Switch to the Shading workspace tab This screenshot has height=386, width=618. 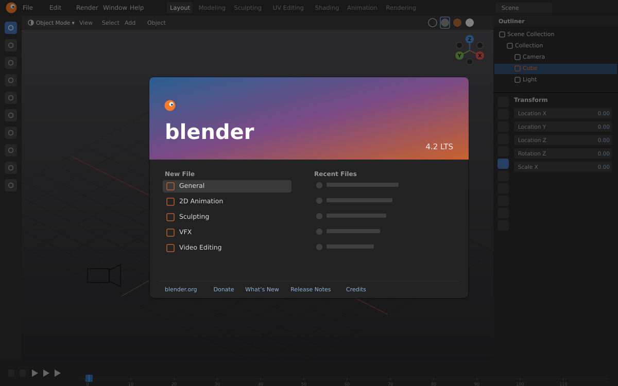(x=327, y=8)
